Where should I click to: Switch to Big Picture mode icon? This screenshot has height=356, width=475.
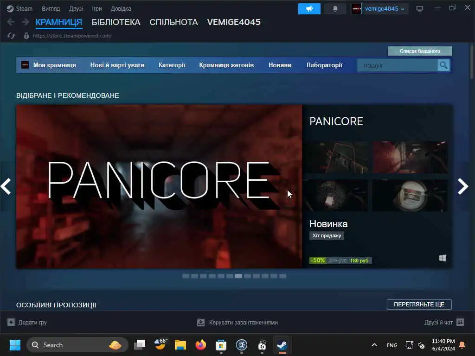coord(419,8)
